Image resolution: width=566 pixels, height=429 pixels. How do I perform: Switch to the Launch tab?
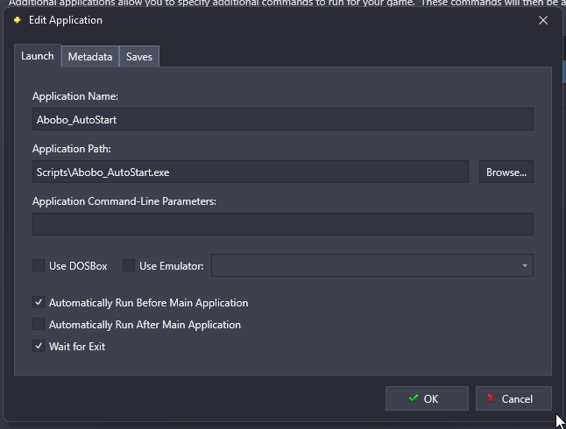coord(38,56)
